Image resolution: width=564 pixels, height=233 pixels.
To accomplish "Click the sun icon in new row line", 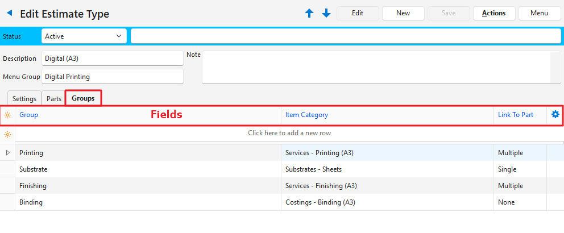I will pos(7,134).
